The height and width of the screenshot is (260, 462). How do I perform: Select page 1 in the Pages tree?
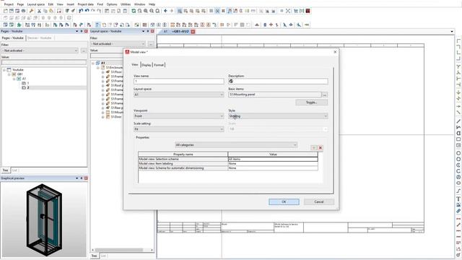point(28,83)
